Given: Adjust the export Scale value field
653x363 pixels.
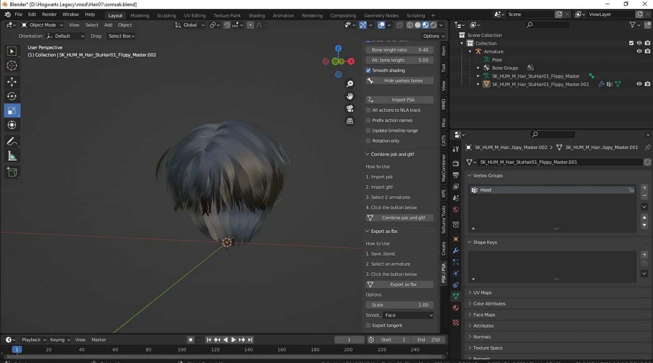Looking at the screenshot, I should point(400,305).
